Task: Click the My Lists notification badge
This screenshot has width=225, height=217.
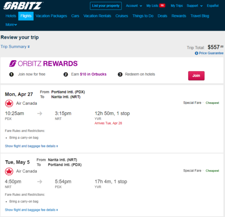Action: (x=162, y=5)
